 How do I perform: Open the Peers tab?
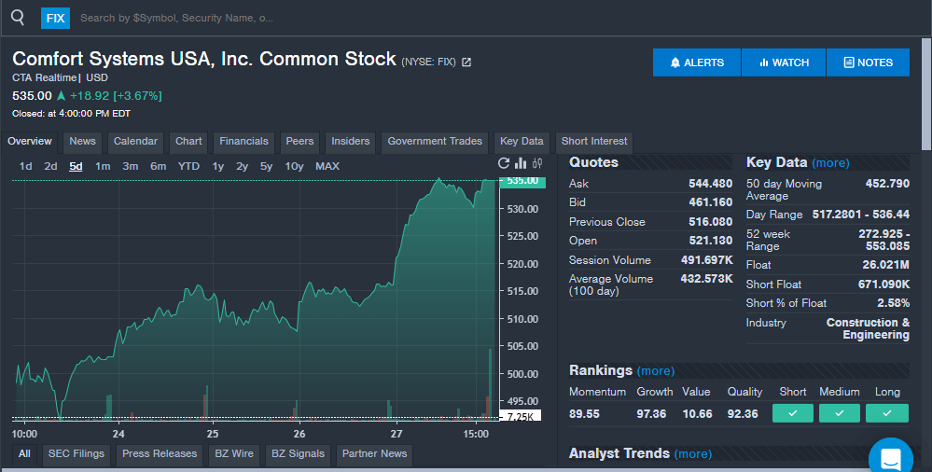point(299,142)
